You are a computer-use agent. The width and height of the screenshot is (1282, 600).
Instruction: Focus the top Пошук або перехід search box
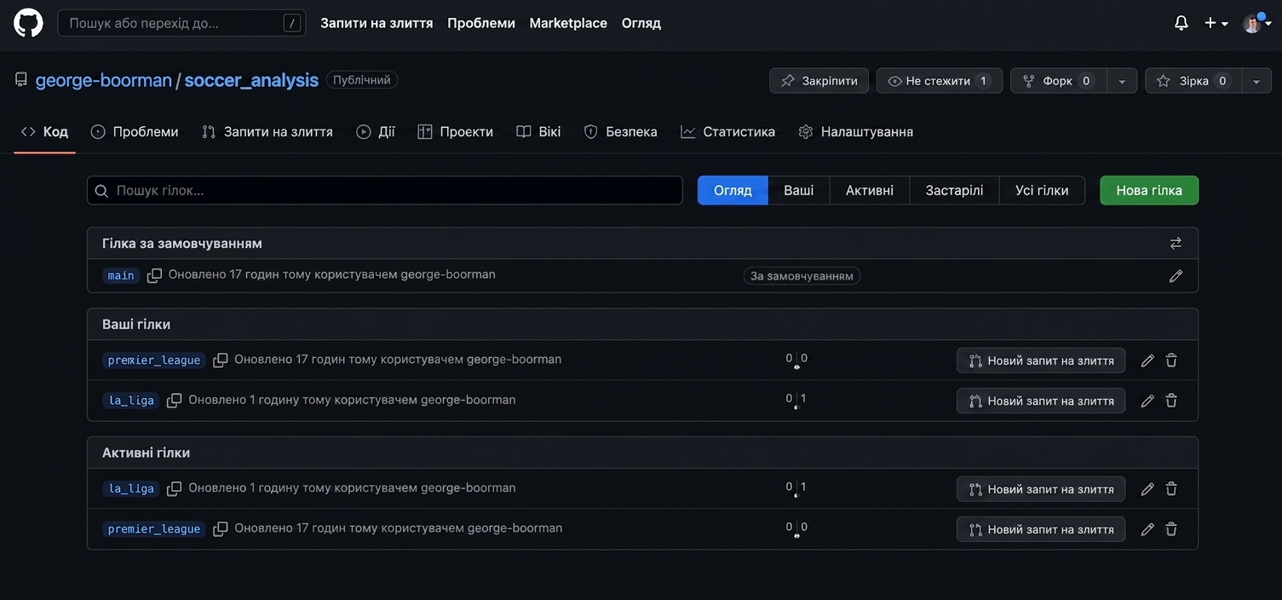pyautogui.click(x=181, y=23)
